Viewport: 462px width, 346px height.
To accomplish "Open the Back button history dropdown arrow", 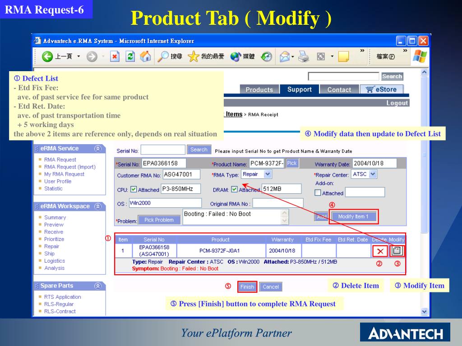I will click(x=79, y=56).
